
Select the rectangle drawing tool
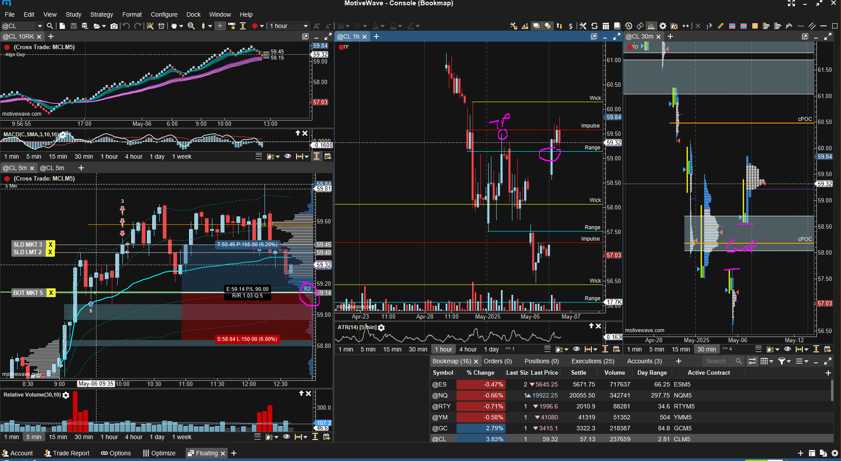[x=835, y=26]
